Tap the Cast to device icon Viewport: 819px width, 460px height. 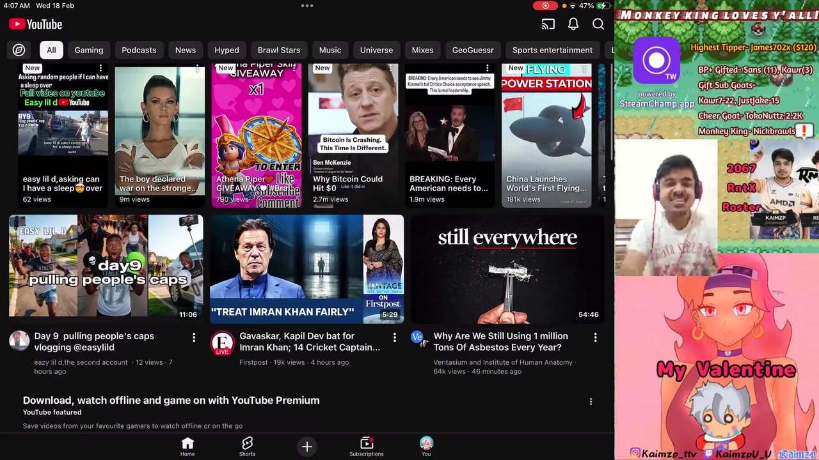[x=548, y=24]
